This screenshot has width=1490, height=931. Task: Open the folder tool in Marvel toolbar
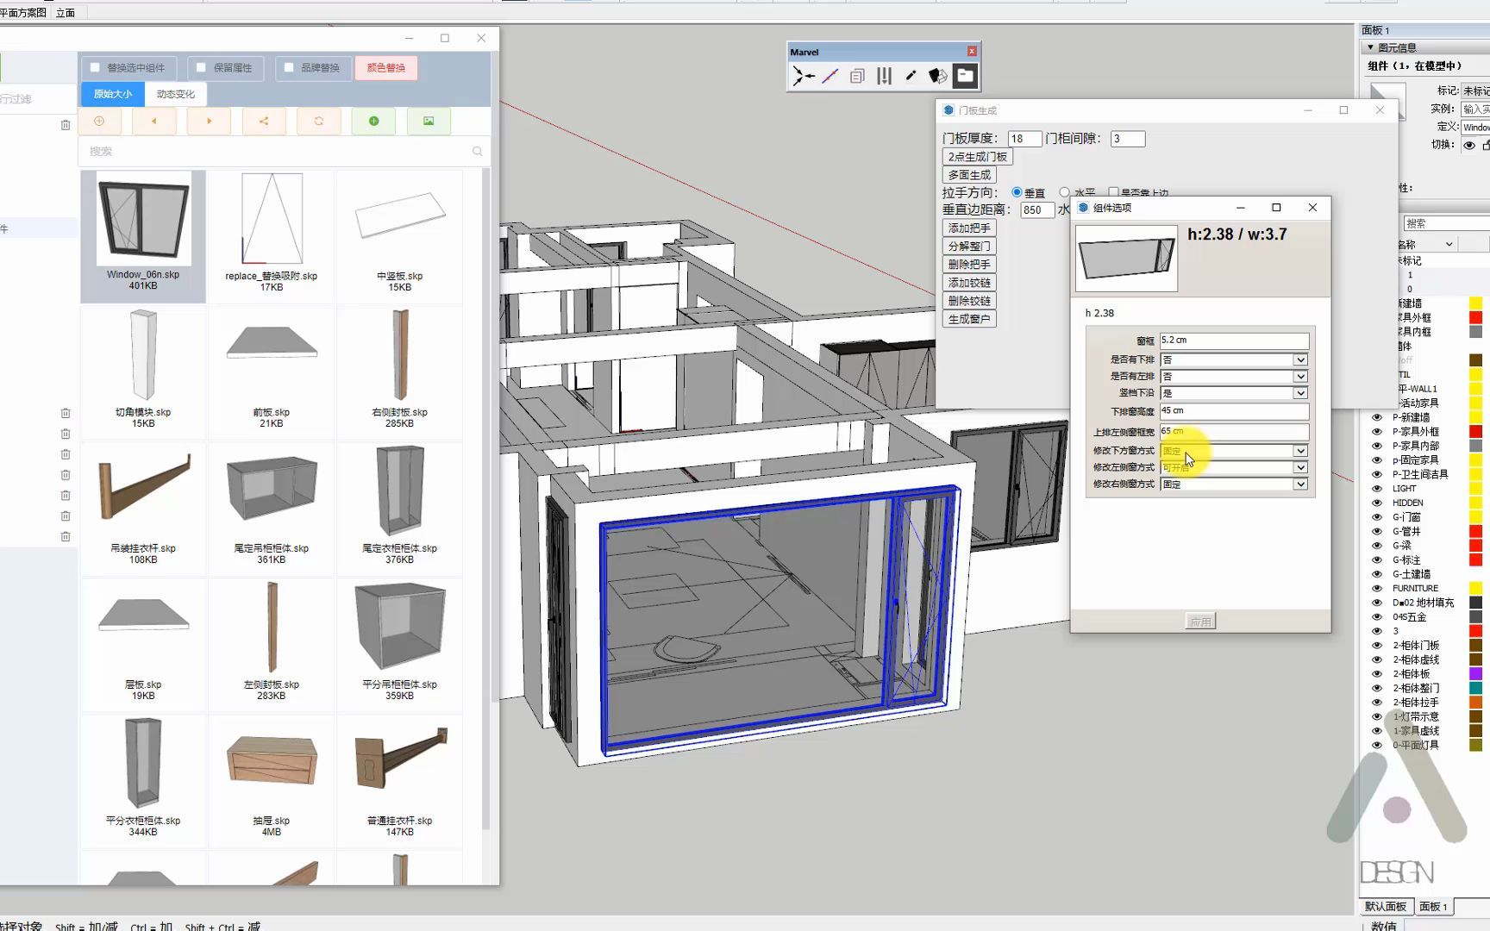[964, 76]
